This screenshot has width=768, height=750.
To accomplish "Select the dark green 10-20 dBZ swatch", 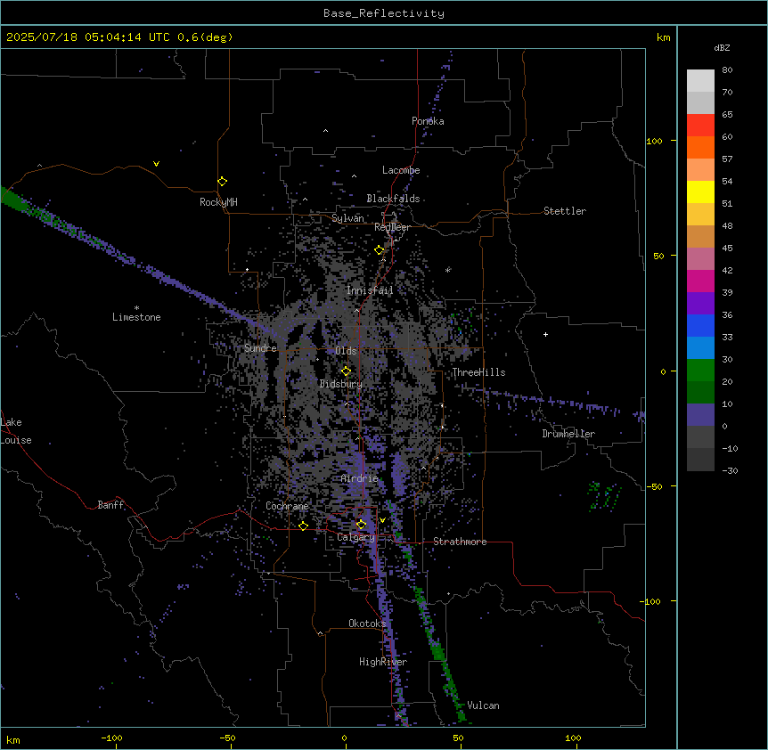I will [x=700, y=392].
